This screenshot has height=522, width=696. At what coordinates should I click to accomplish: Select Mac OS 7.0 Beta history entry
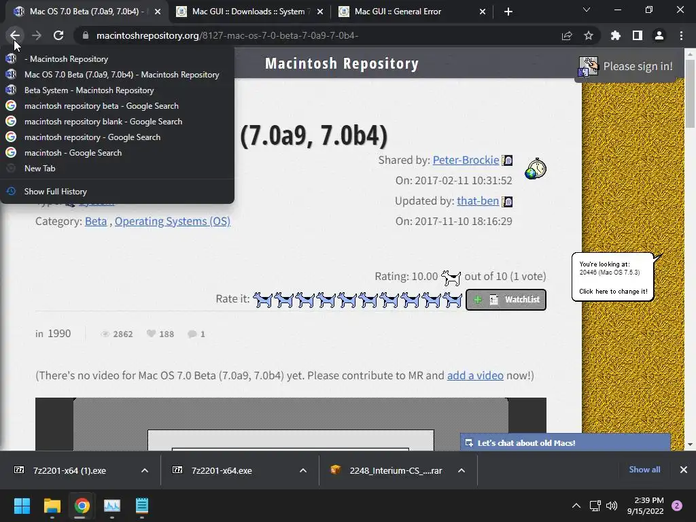tap(117, 75)
